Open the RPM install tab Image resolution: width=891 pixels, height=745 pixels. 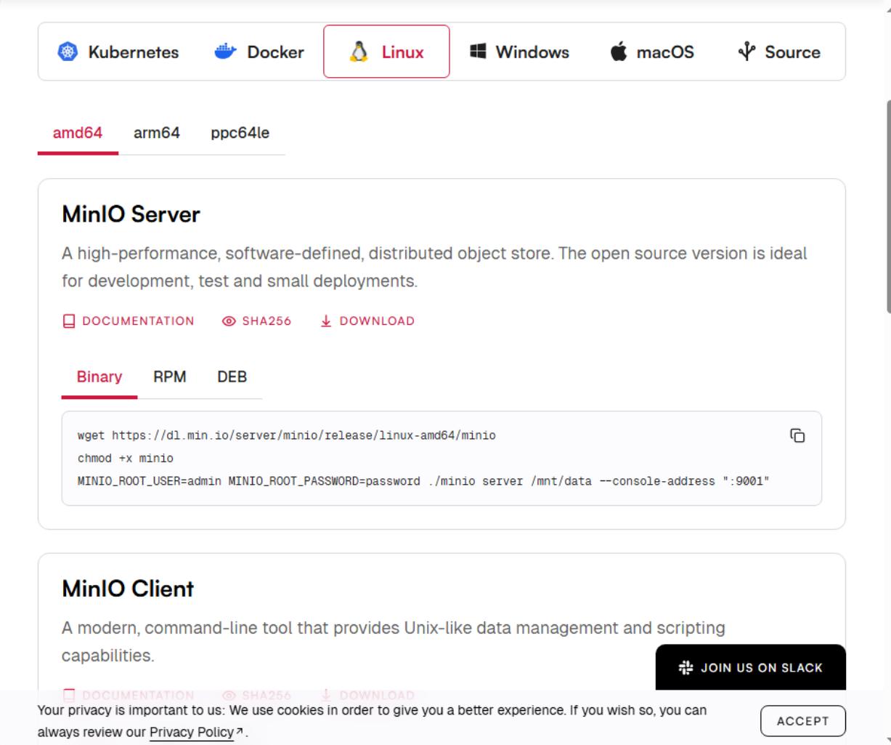tap(170, 376)
